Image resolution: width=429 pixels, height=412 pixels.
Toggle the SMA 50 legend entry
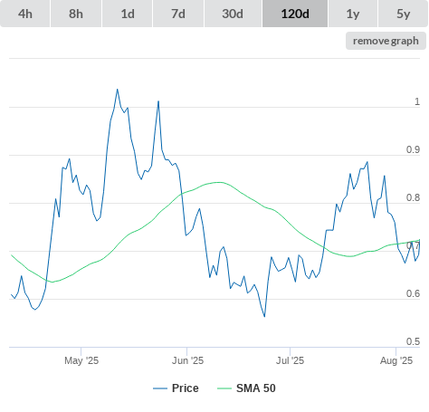coord(246,388)
